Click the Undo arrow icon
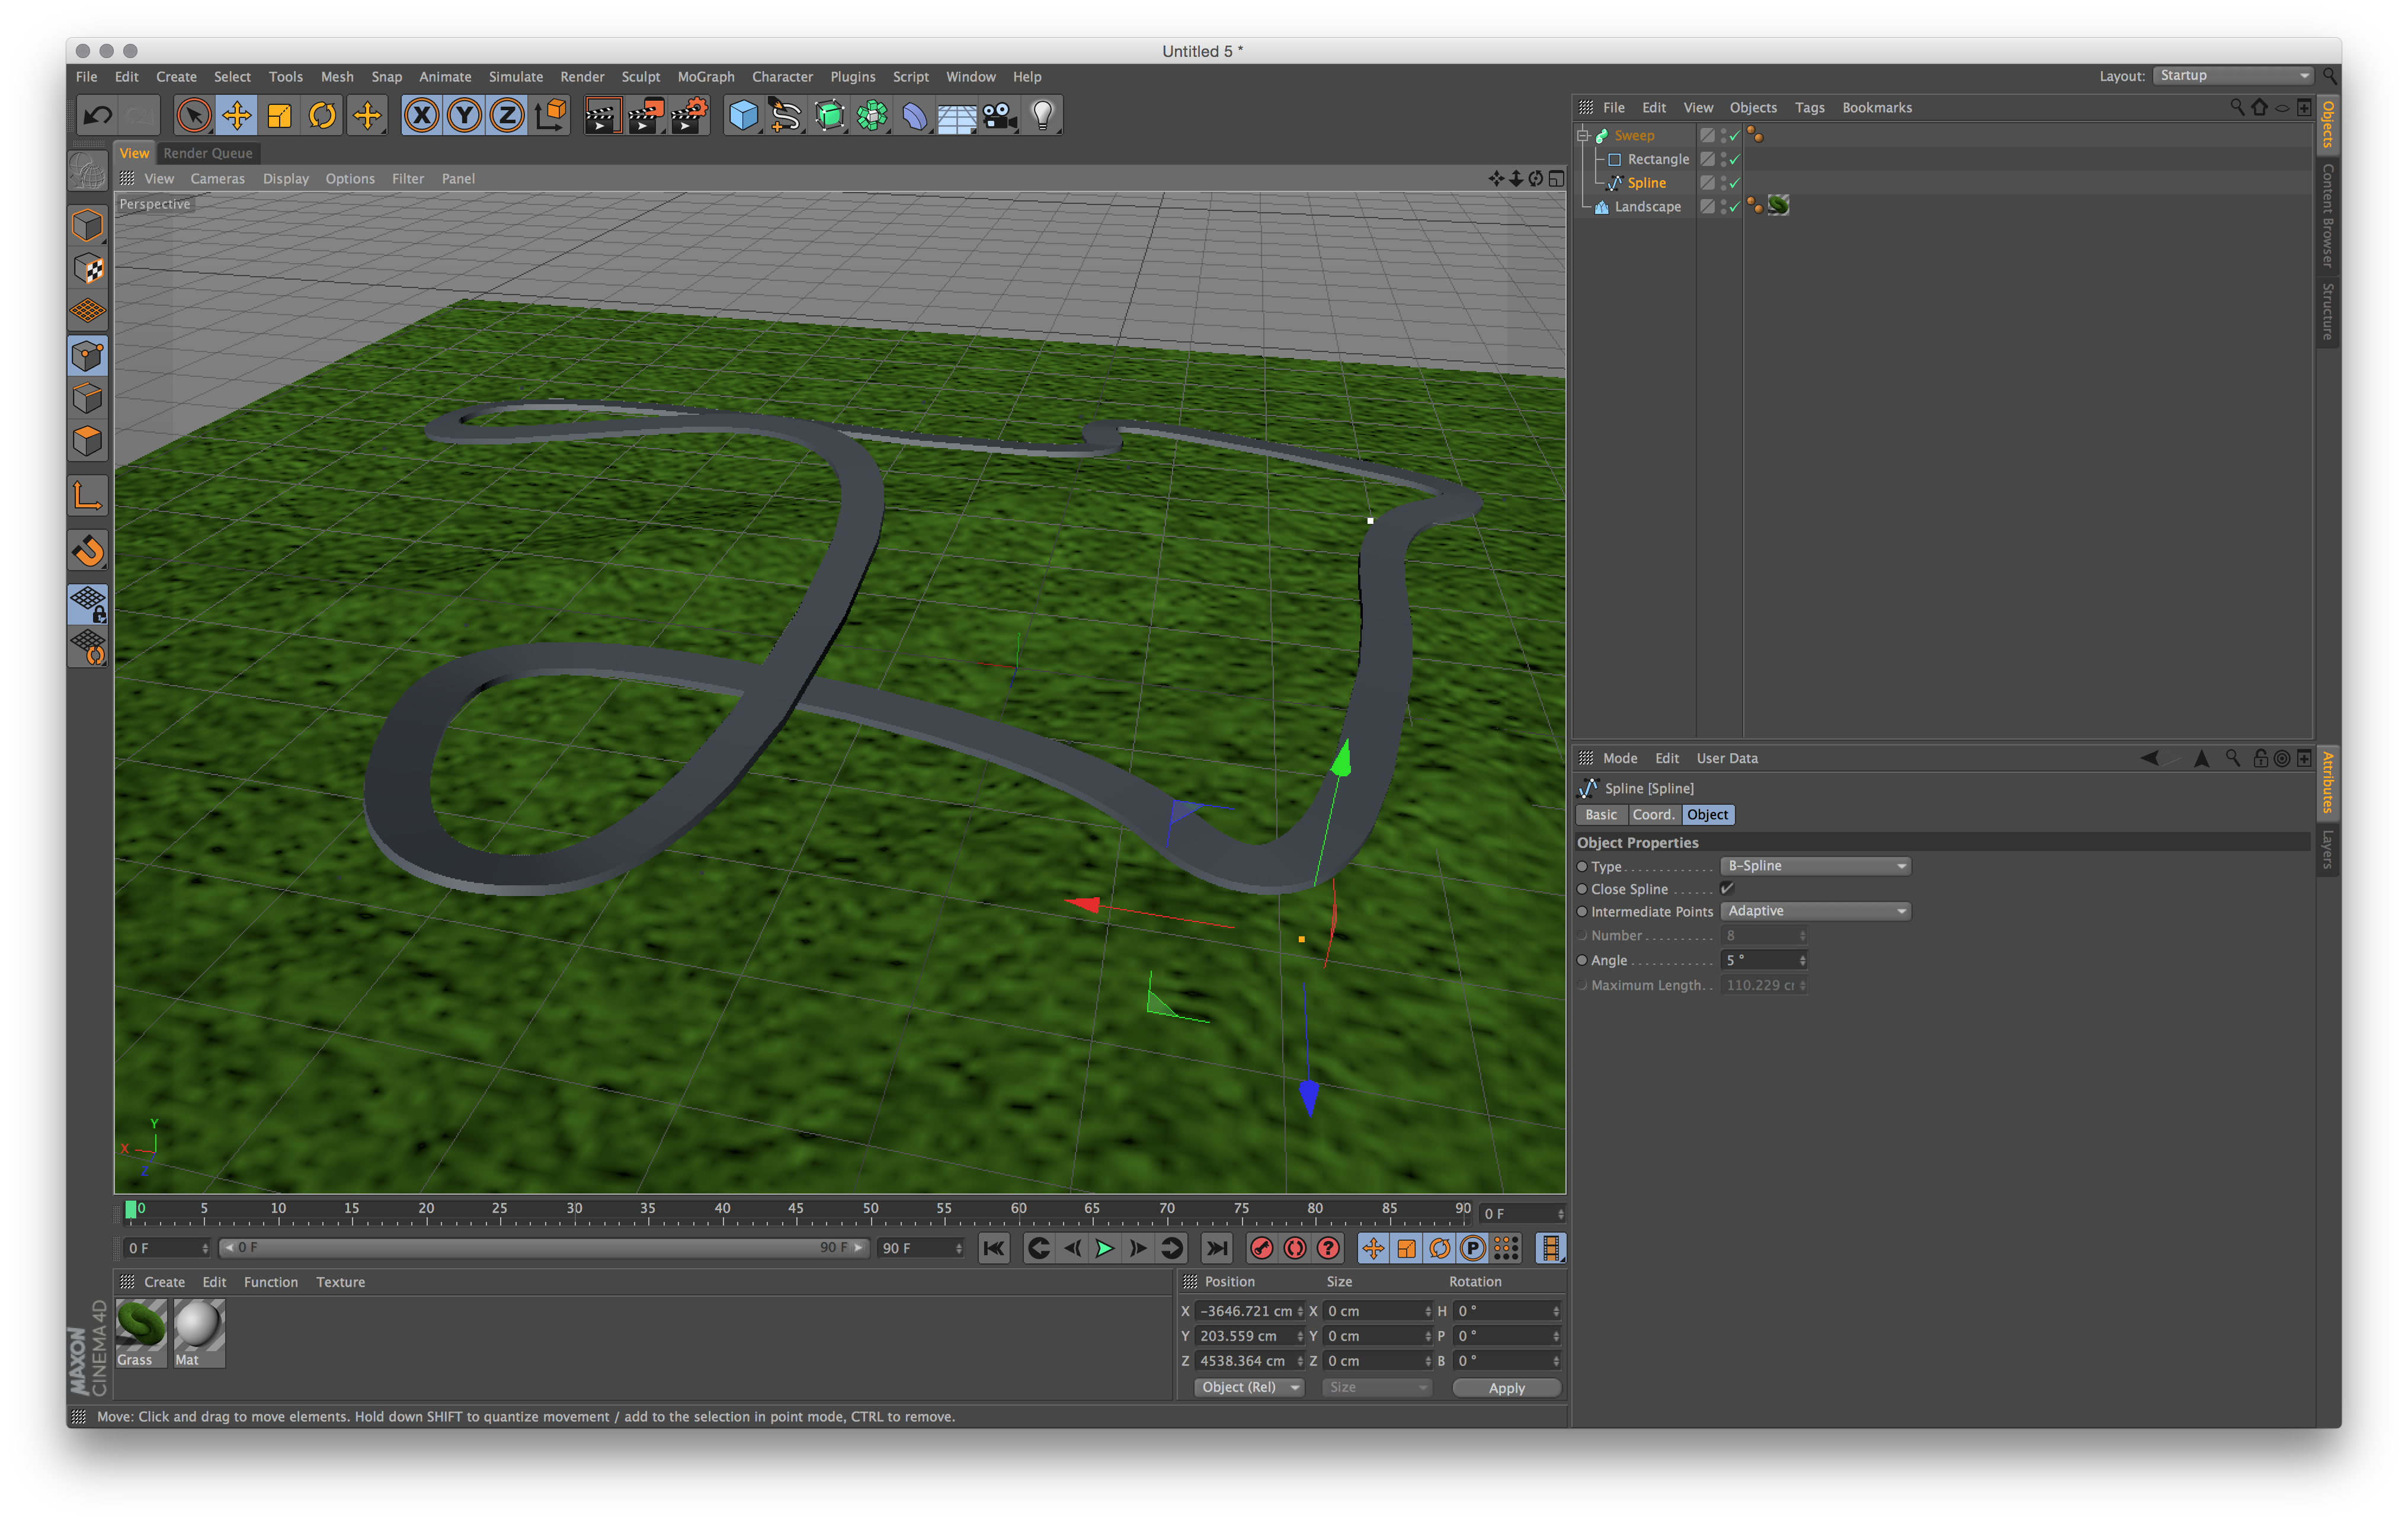The width and height of the screenshot is (2408, 1523). pos(98,116)
